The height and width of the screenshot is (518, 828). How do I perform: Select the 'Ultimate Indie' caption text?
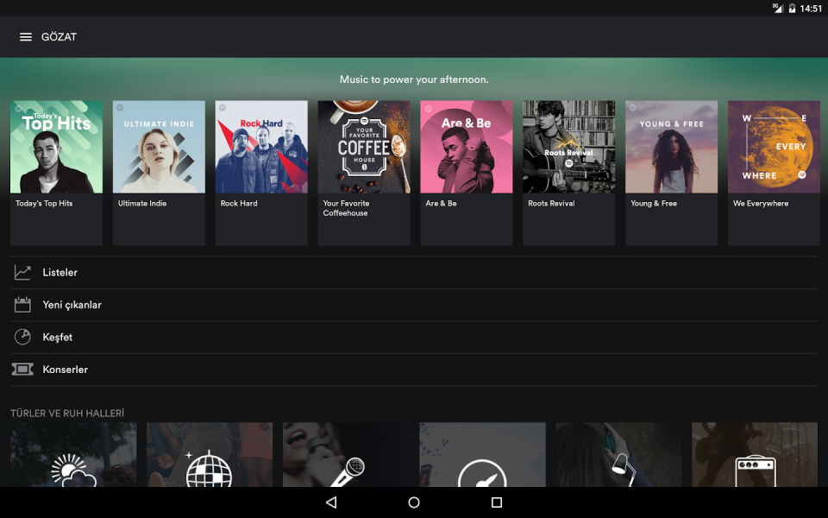pos(142,204)
